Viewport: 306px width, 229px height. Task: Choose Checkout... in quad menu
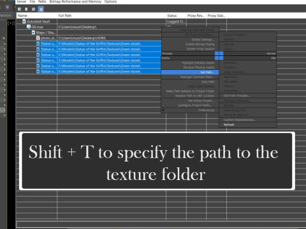(x=231, y=63)
